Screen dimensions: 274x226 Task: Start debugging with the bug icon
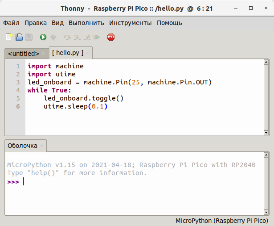pos(53,37)
